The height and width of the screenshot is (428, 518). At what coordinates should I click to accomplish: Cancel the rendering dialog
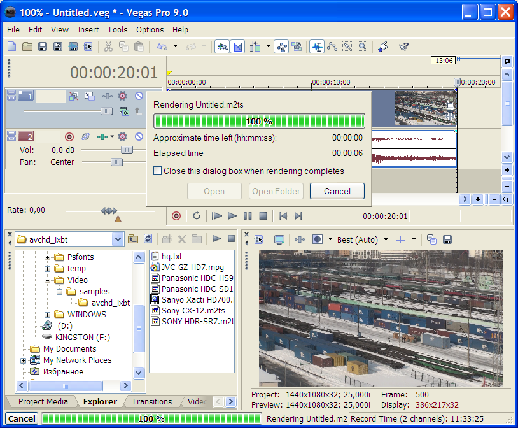(337, 191)
